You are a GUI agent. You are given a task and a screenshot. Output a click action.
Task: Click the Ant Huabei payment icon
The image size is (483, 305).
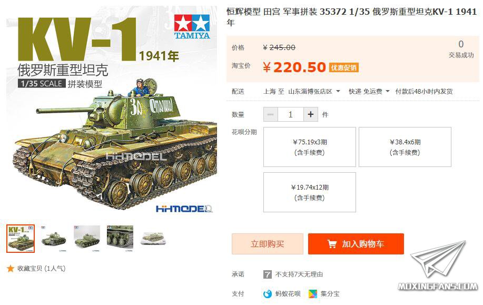click(268, 294)
